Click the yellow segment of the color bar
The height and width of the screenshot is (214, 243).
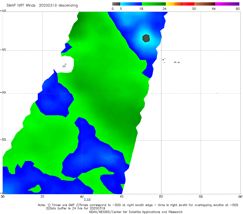pyautogui.click(x=170, y=4)
